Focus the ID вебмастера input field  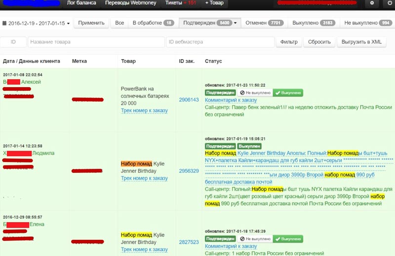click(x=220, y=42)
